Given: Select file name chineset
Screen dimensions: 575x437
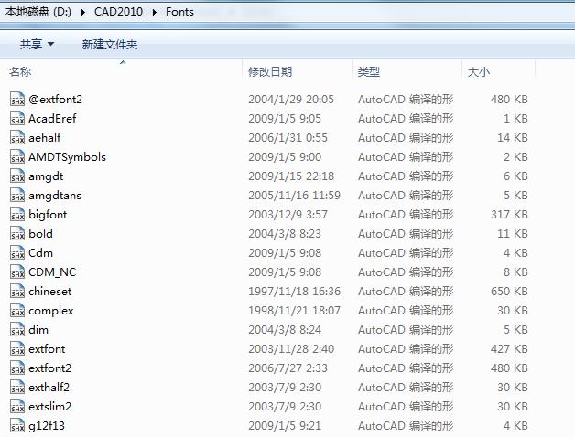Looking at the screenshot, I should coord(49,292).
